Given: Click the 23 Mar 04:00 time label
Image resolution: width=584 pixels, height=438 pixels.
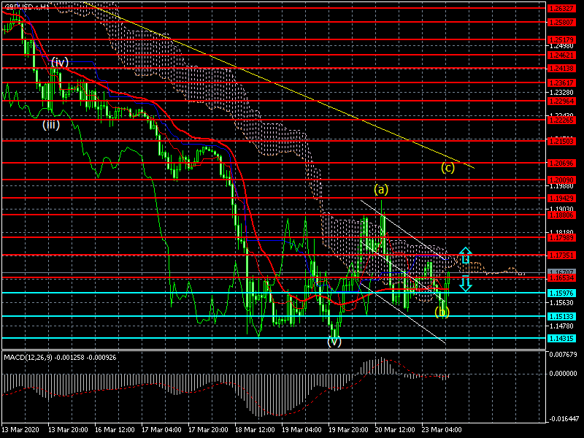Looking at the screenshot, I should [445, 429].
